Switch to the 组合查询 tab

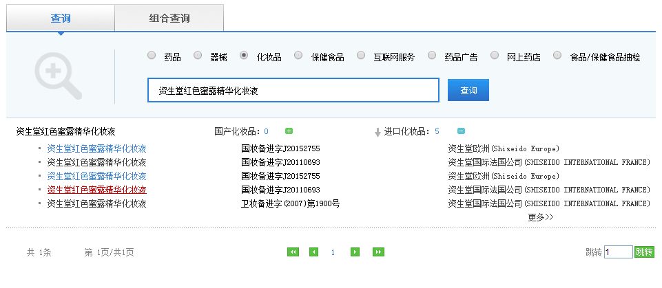click(x=169, y=18)
